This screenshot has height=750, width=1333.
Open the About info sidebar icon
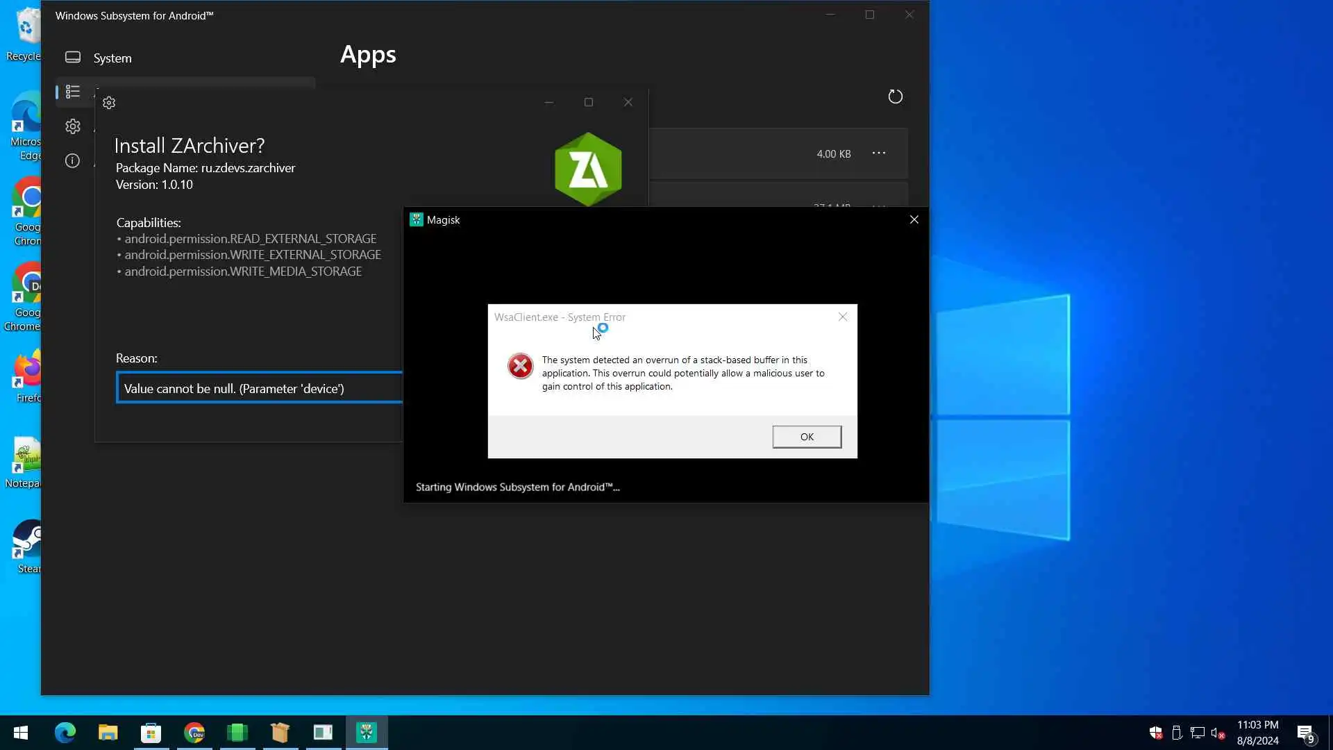tap(73, 161)
